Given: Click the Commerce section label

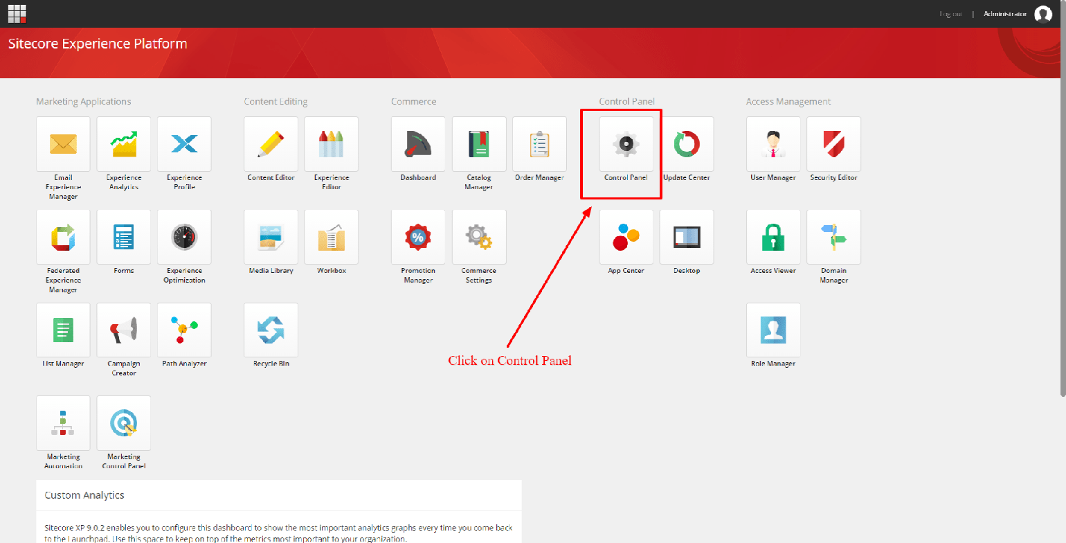Looking at the screenshot, I should (x=414, y=102).
